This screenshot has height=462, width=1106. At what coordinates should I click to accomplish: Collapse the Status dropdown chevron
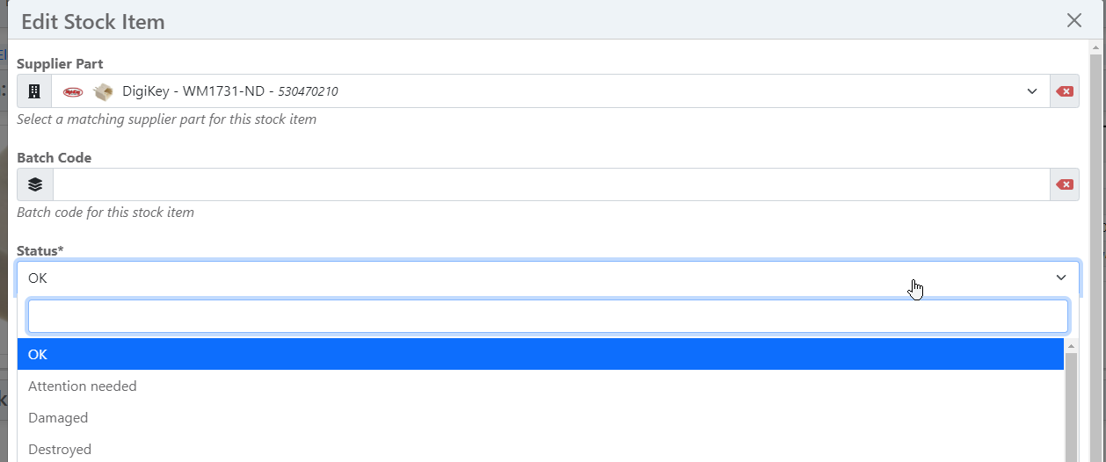(1060, 278)
